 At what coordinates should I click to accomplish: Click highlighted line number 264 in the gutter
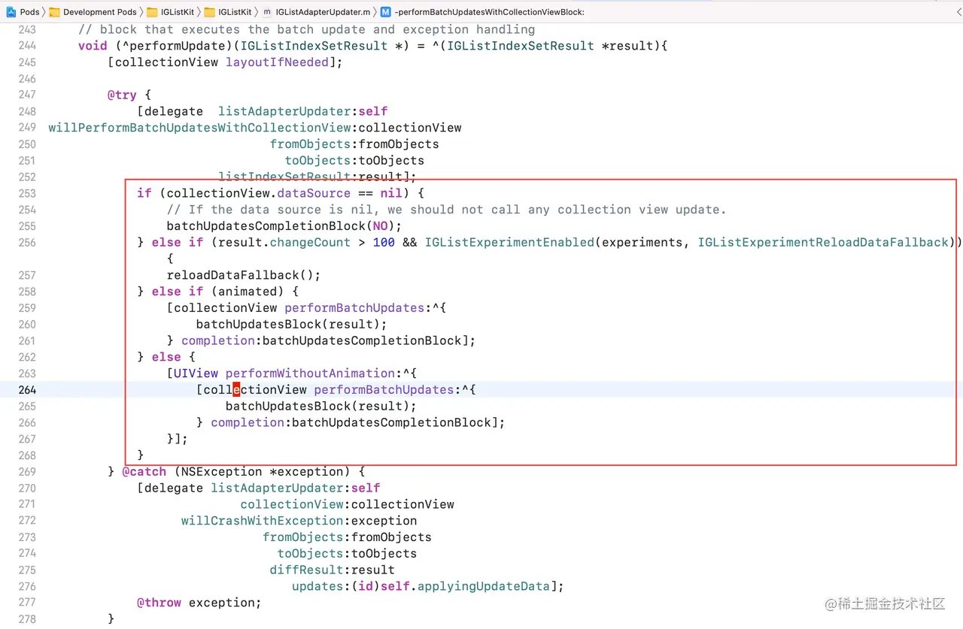click(27, 389)
